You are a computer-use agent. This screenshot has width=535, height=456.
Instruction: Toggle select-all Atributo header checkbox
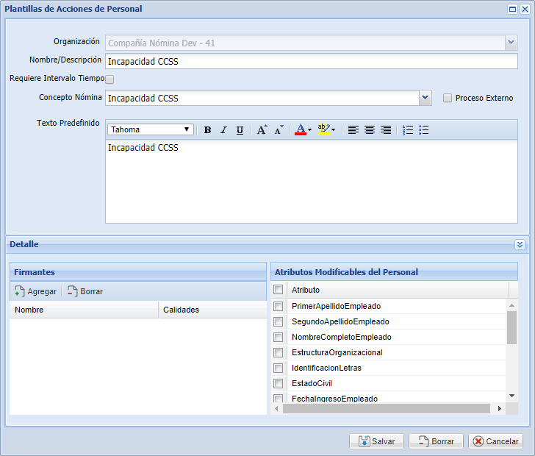[278, 290]
